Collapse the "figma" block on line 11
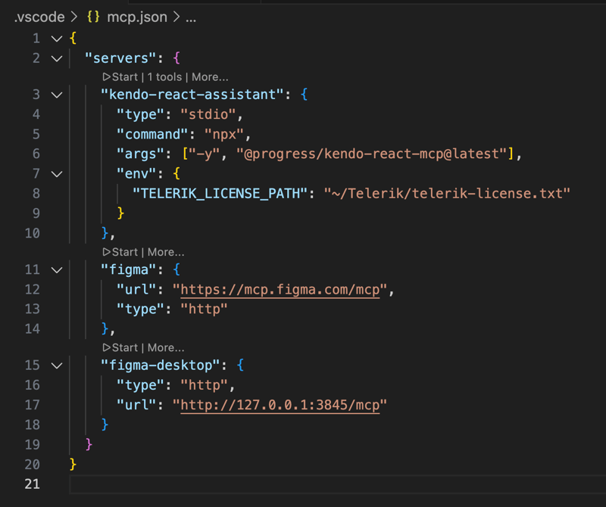Viewport: 606px width, 507px height. pos(56,269)
